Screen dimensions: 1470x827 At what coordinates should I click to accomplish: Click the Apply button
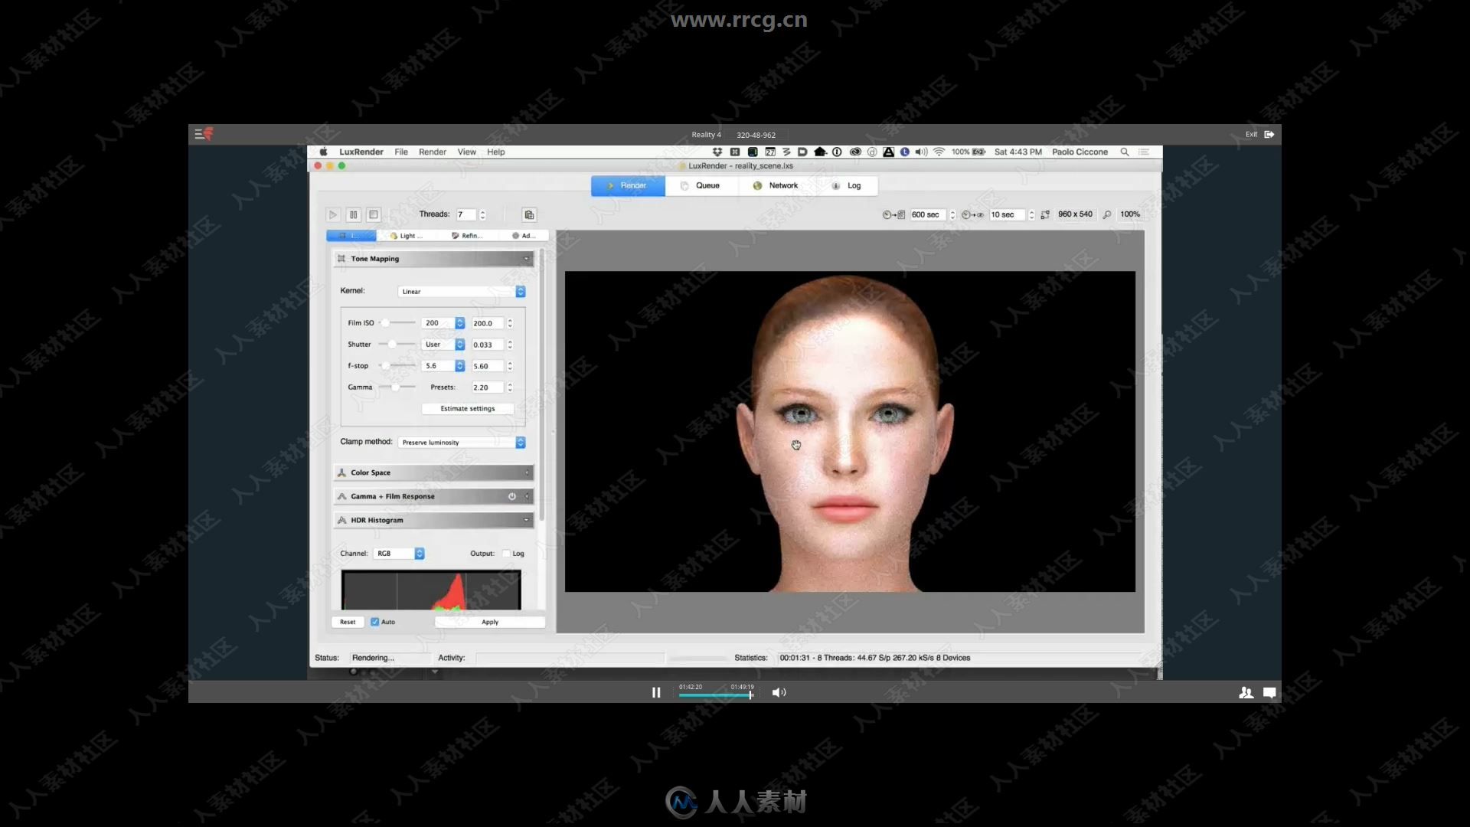click(490, 622)
